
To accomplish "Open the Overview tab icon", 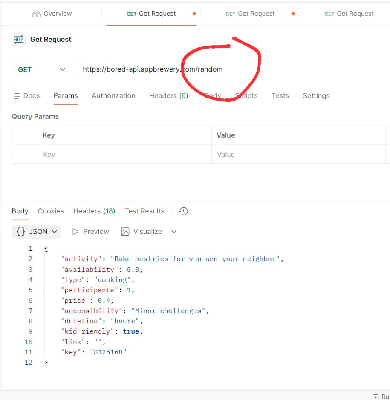I will (x=37, y=13).
